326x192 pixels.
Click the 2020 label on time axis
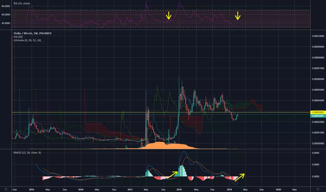click(x=278, y=190)
